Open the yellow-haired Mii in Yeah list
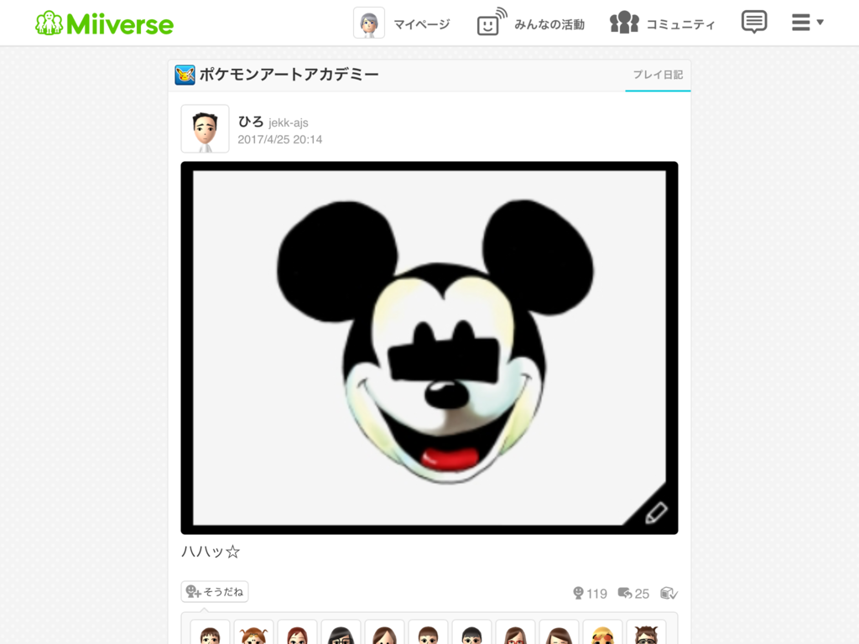This screenshot has height=644, width=859. tap(602, 632)
